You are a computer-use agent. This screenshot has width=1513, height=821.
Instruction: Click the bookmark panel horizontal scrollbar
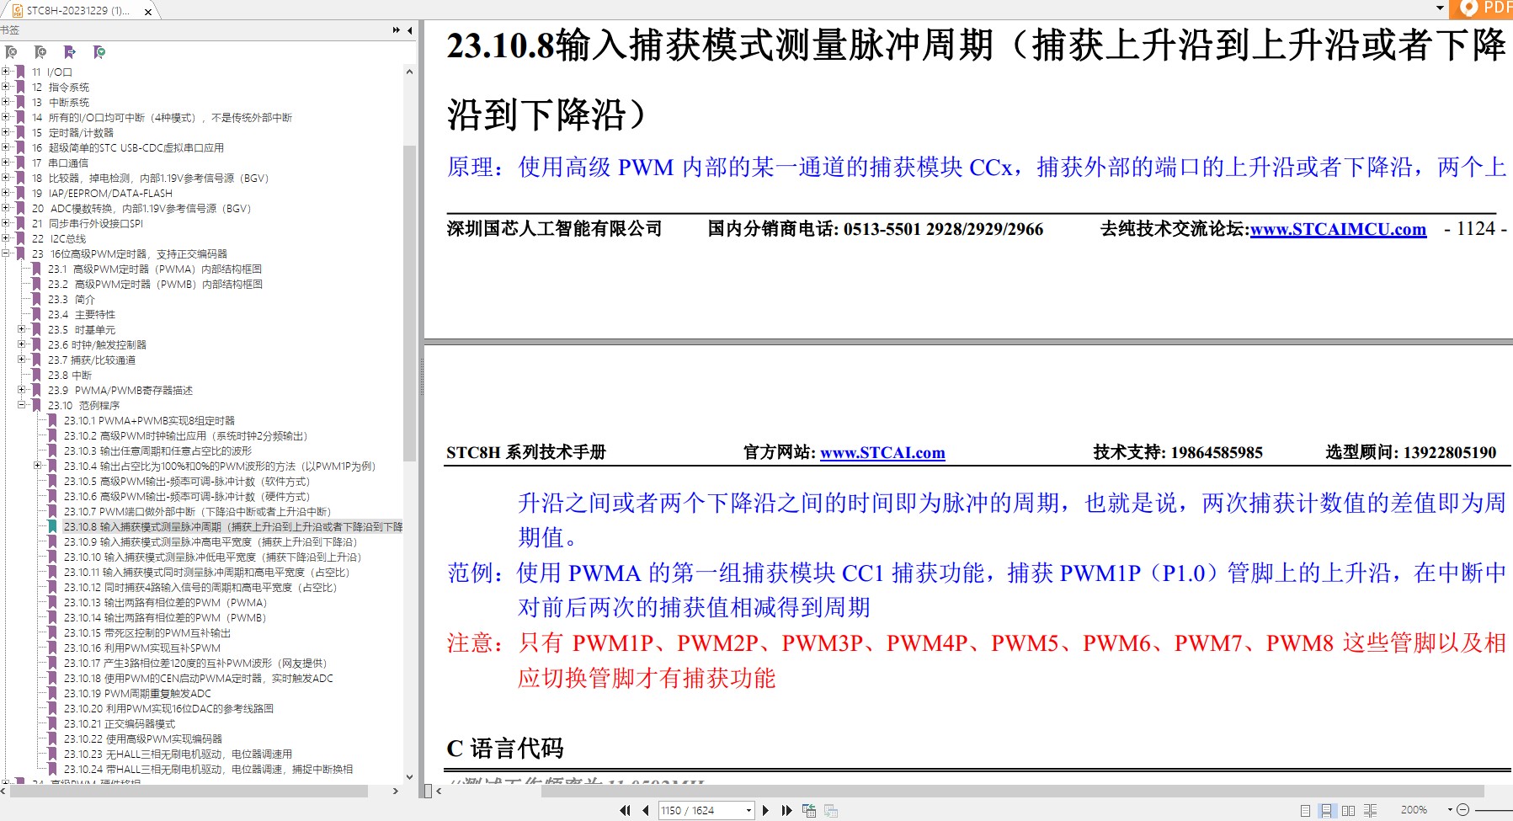click(x=189, y=791)
